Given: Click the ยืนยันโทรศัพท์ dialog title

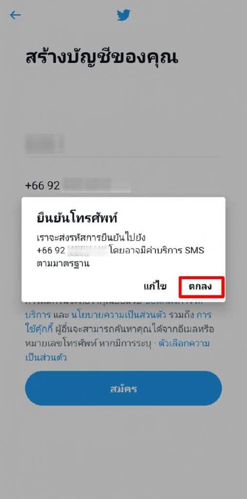Looking at the screenshot, I should [77, 219].
